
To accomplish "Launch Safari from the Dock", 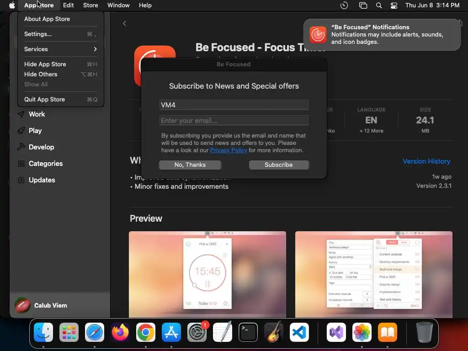I will [95, 332].
